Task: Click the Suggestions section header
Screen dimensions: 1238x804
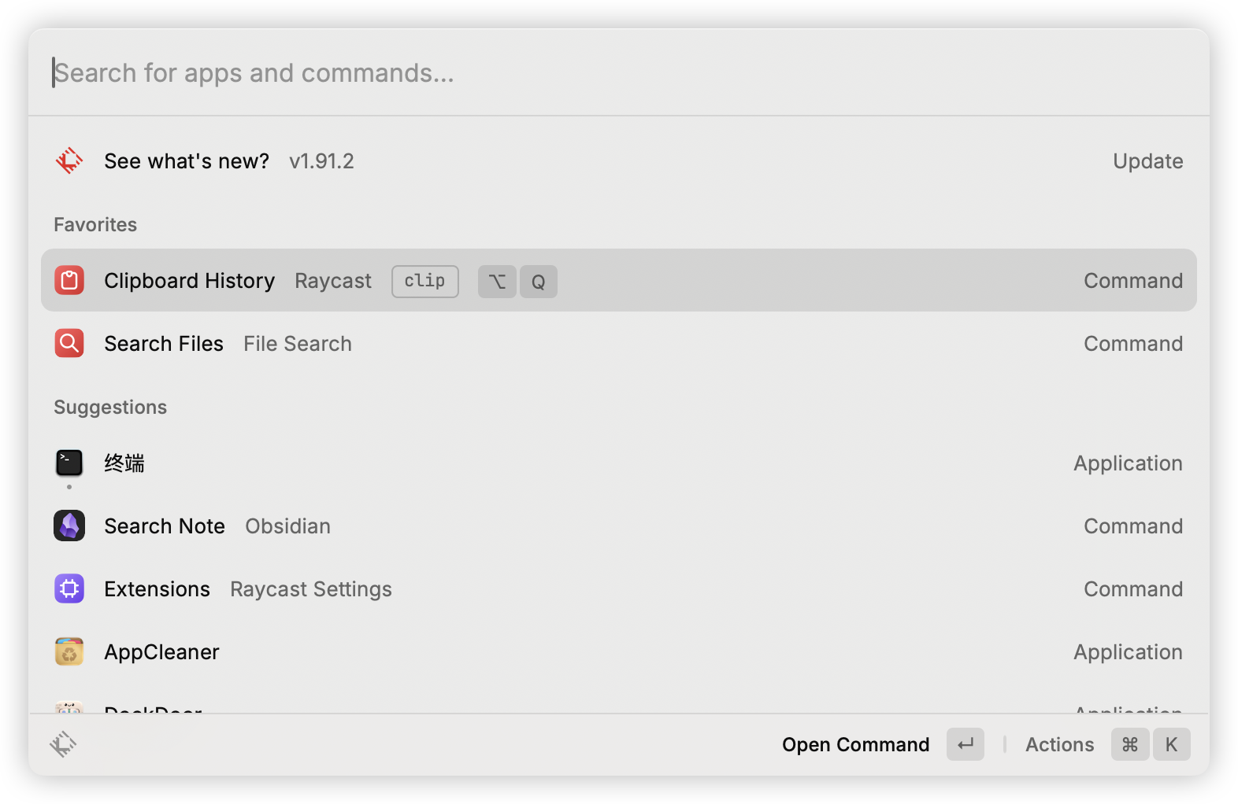Action: click(110, 408)
